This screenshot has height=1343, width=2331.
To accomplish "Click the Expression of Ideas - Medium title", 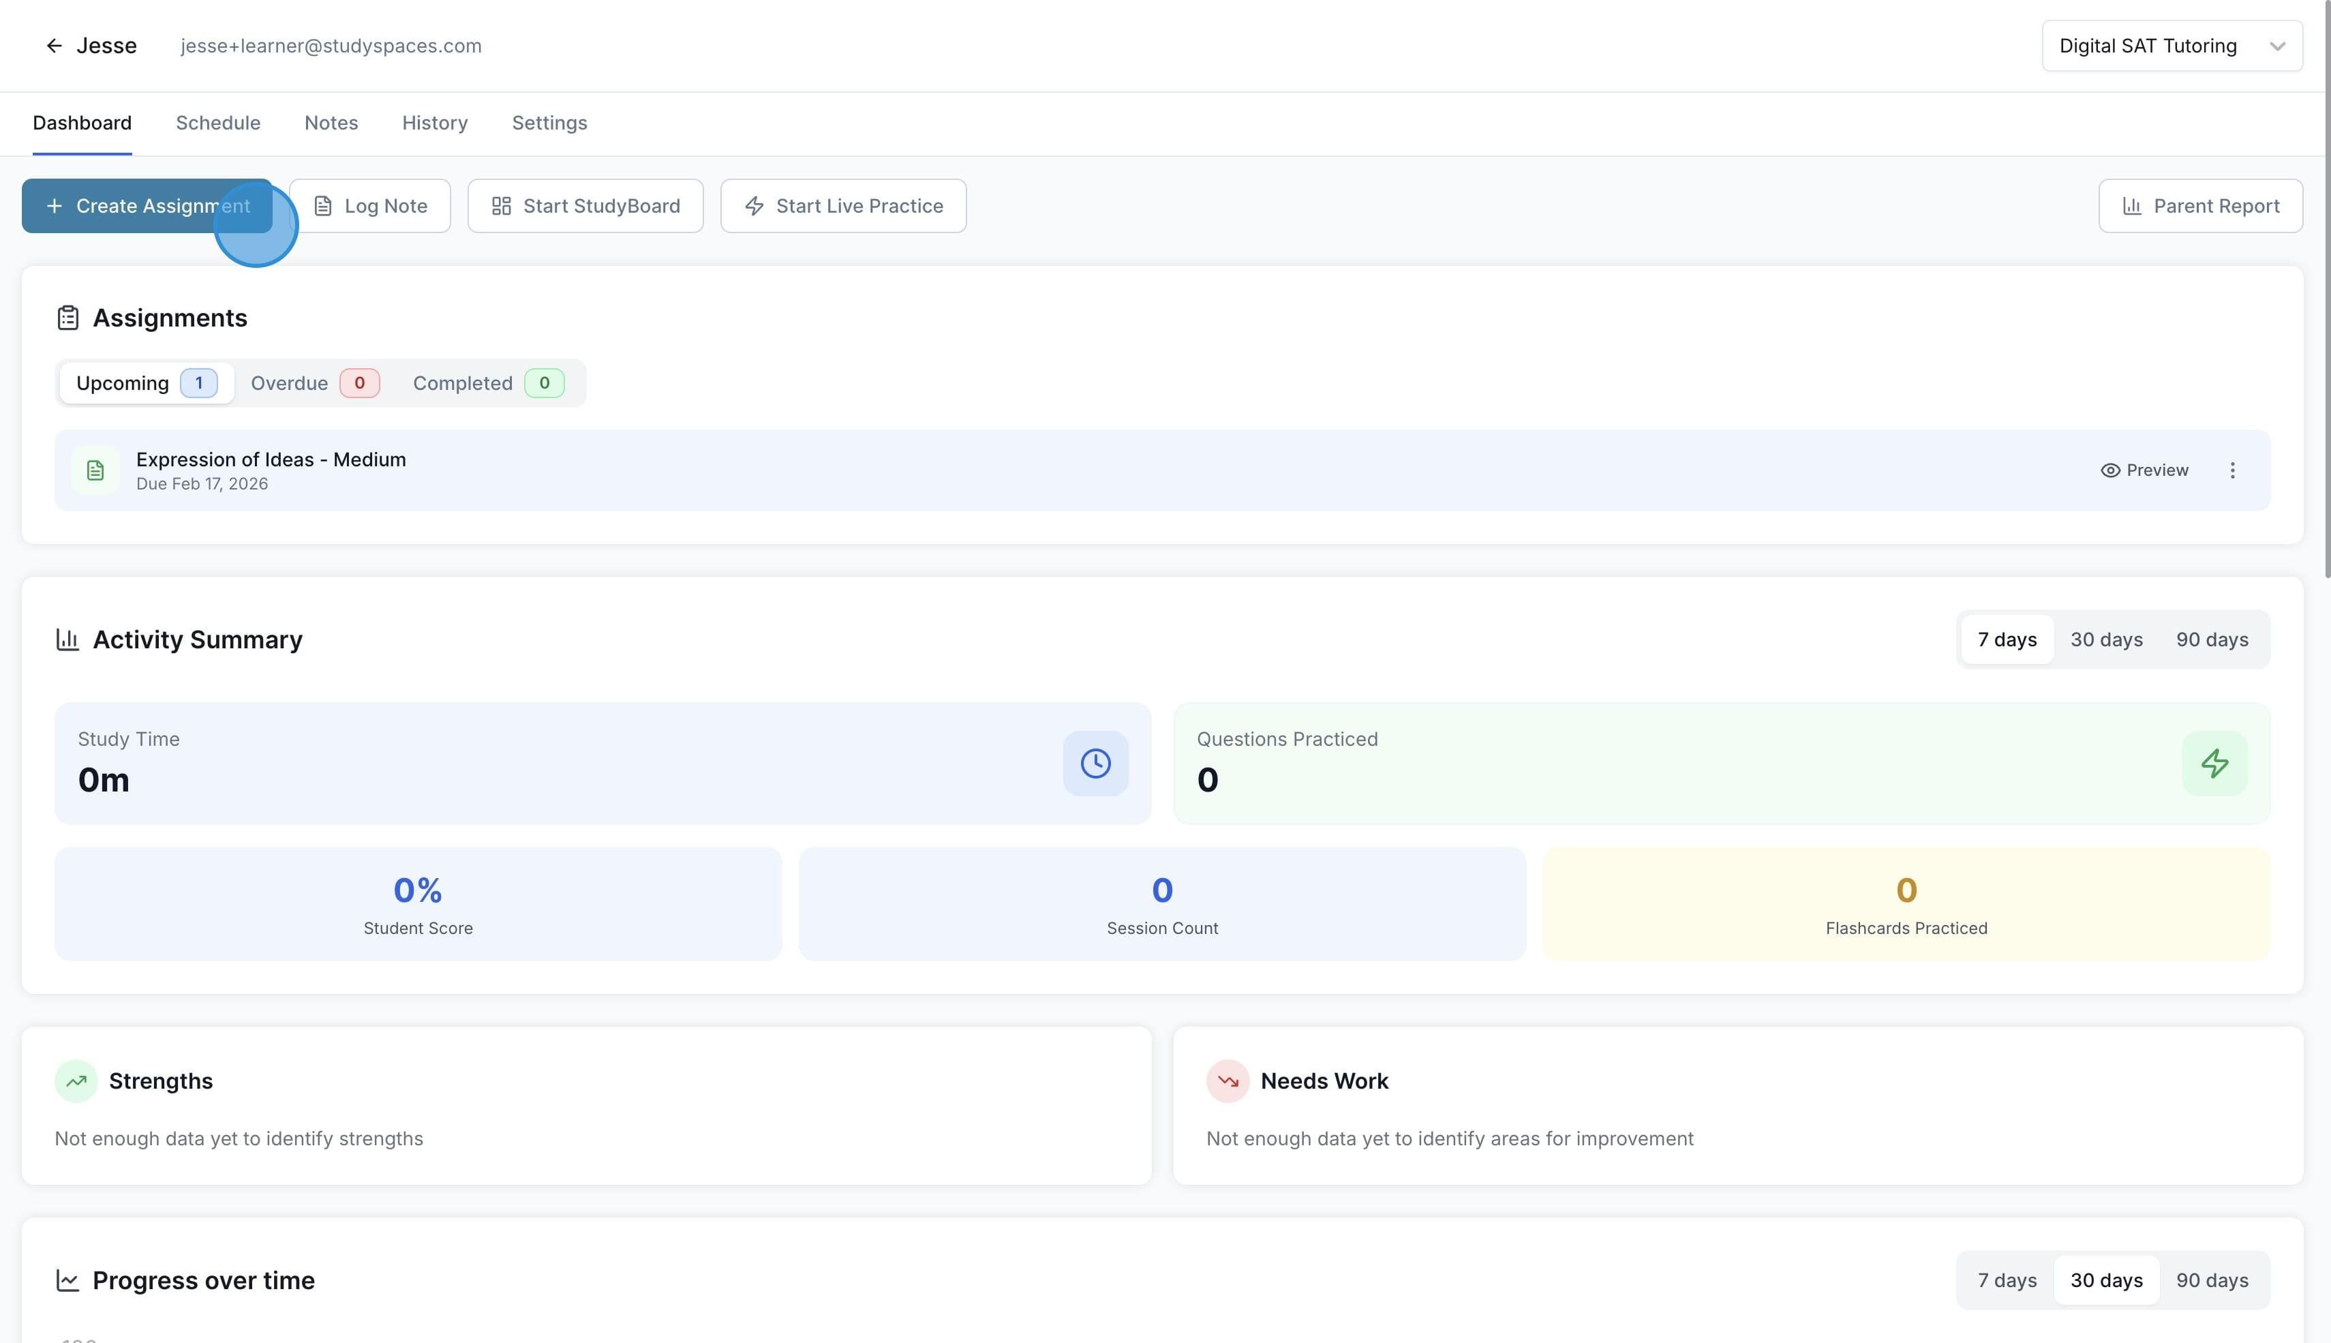I will pos(271,459).
